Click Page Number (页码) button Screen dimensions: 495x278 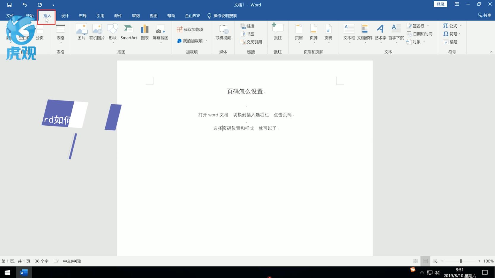[x=328, y=33]
